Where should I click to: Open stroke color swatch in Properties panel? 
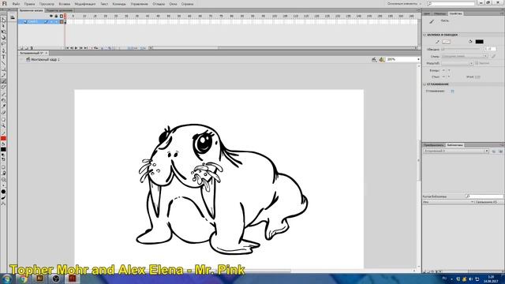[446, 42]
